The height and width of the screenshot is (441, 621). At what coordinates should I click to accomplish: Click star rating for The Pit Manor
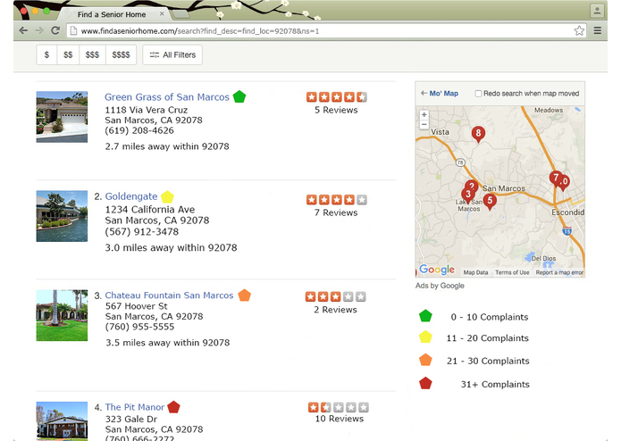tap(339, 407)
